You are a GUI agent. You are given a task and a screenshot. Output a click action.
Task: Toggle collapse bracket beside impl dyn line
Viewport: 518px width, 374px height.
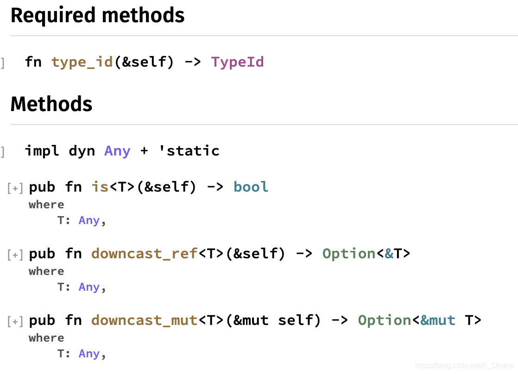[3, 152]
